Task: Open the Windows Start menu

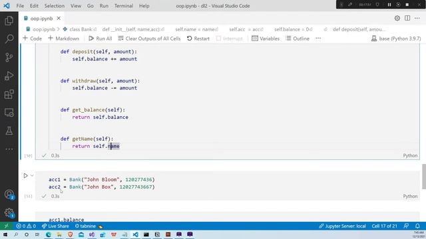Action: [5, 234]
